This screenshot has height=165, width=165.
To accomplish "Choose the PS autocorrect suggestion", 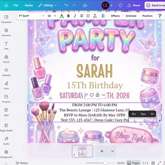I will pyautogui.click(x=152, y=114).
